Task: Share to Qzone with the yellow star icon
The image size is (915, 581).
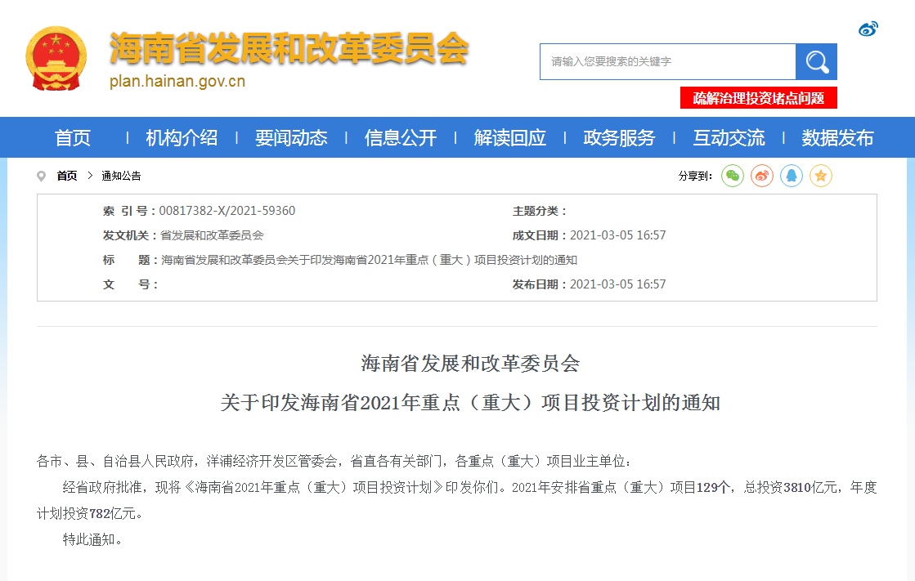Action: tap(820, 176)
